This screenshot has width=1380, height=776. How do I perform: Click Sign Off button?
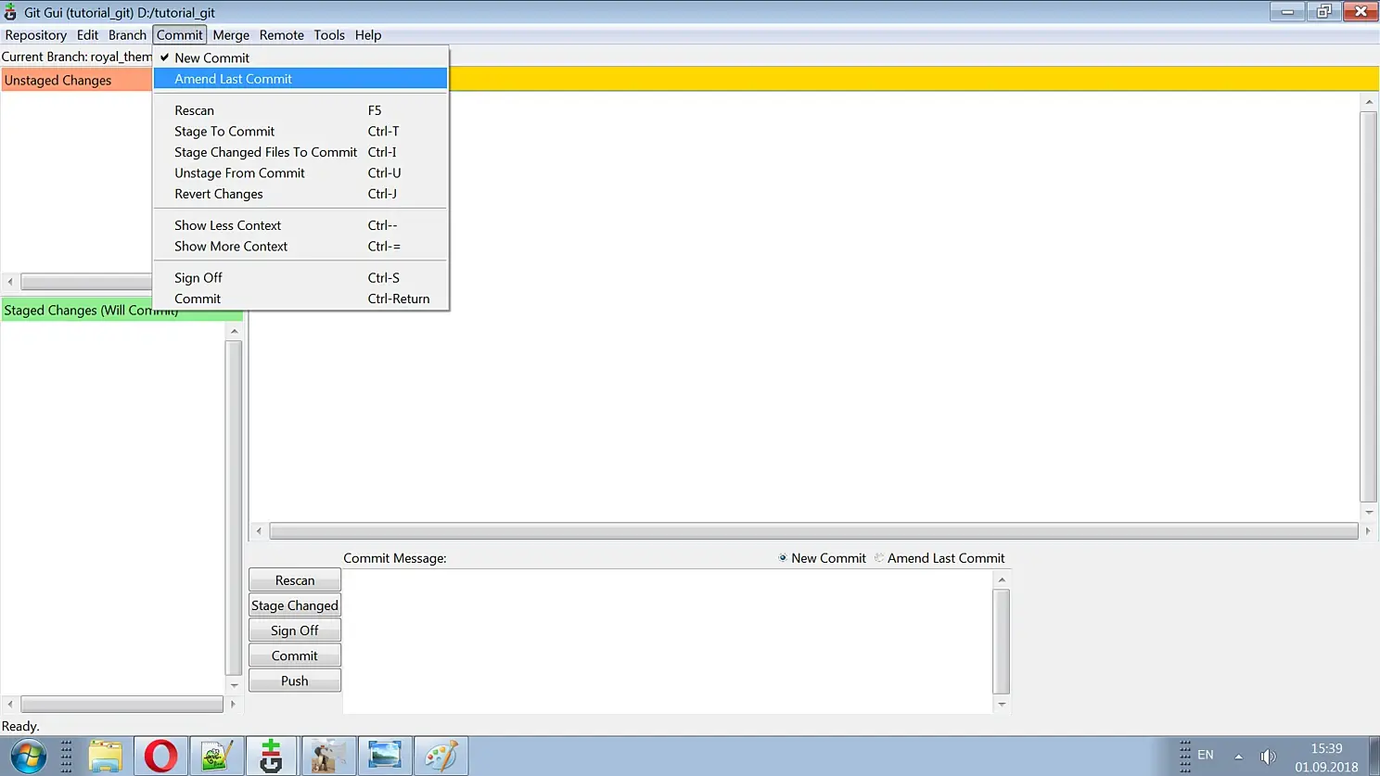click(x=295, y=630)
